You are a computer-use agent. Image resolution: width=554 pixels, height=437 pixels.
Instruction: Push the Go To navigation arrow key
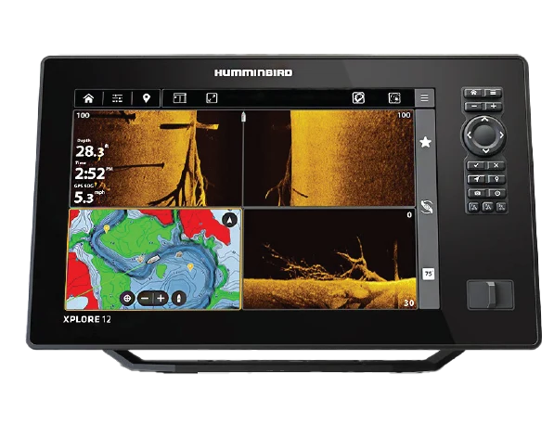(x=477, y=179)
